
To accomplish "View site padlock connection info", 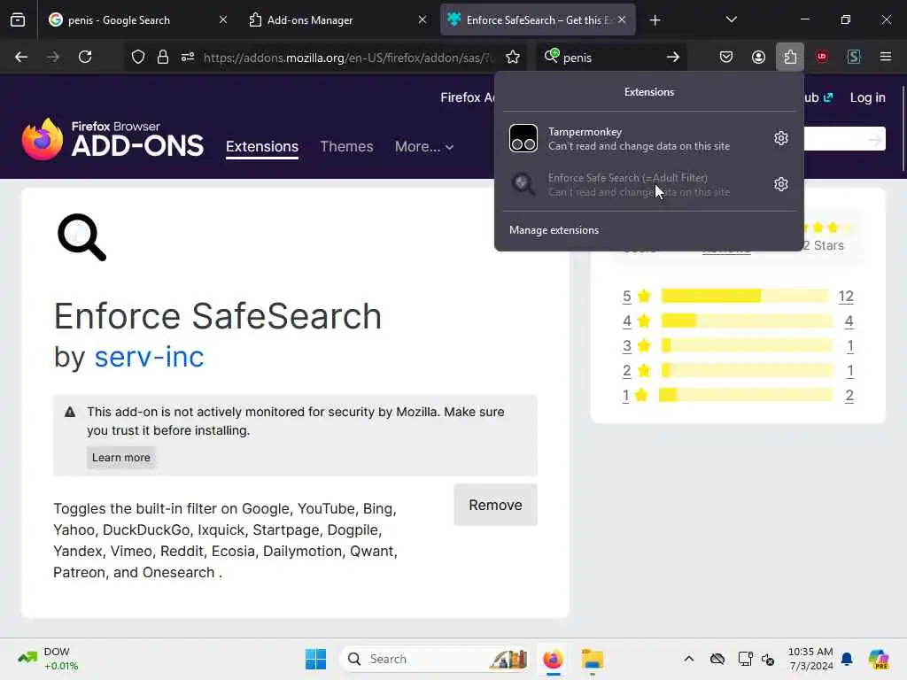I will click(x=163, y=57).
